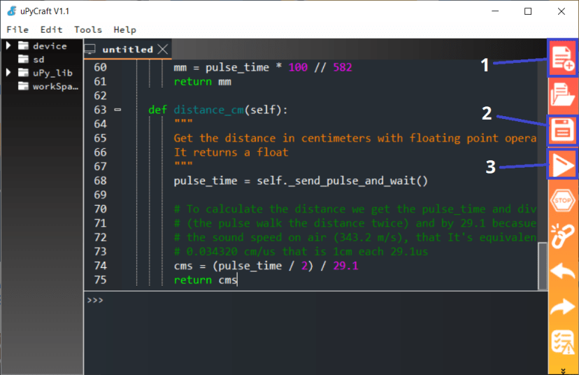579x375 pixels.
Task: Run the script with Download and Run icon
Action: pos(563,165)
